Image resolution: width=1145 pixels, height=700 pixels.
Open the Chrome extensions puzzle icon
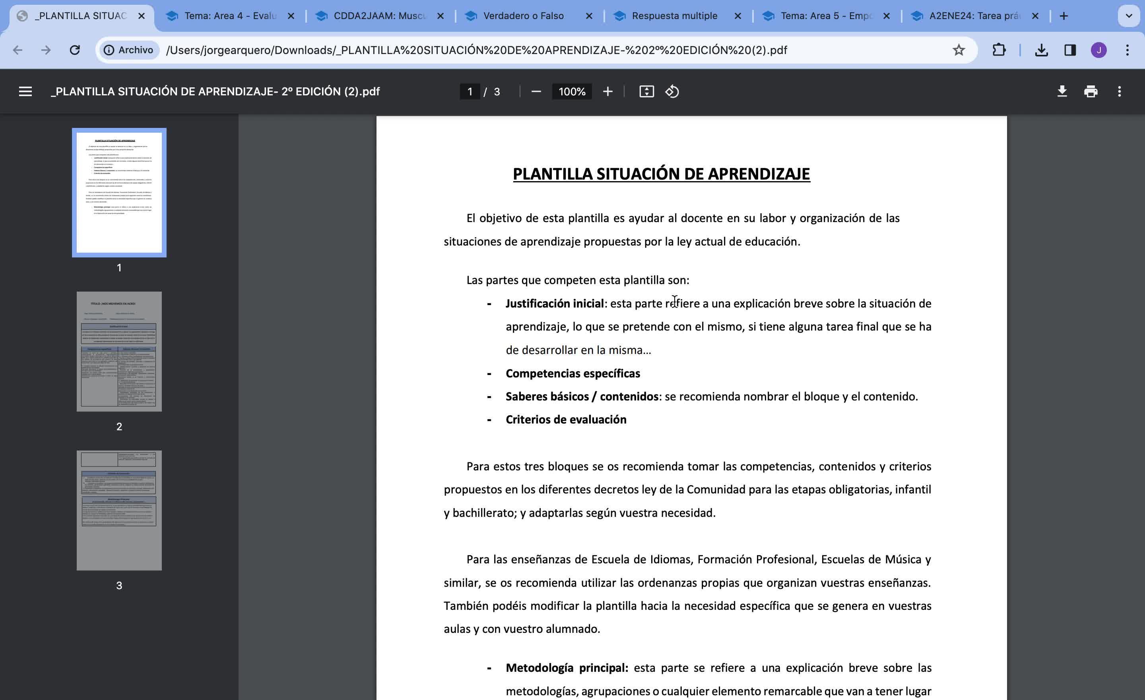(999, 50)
